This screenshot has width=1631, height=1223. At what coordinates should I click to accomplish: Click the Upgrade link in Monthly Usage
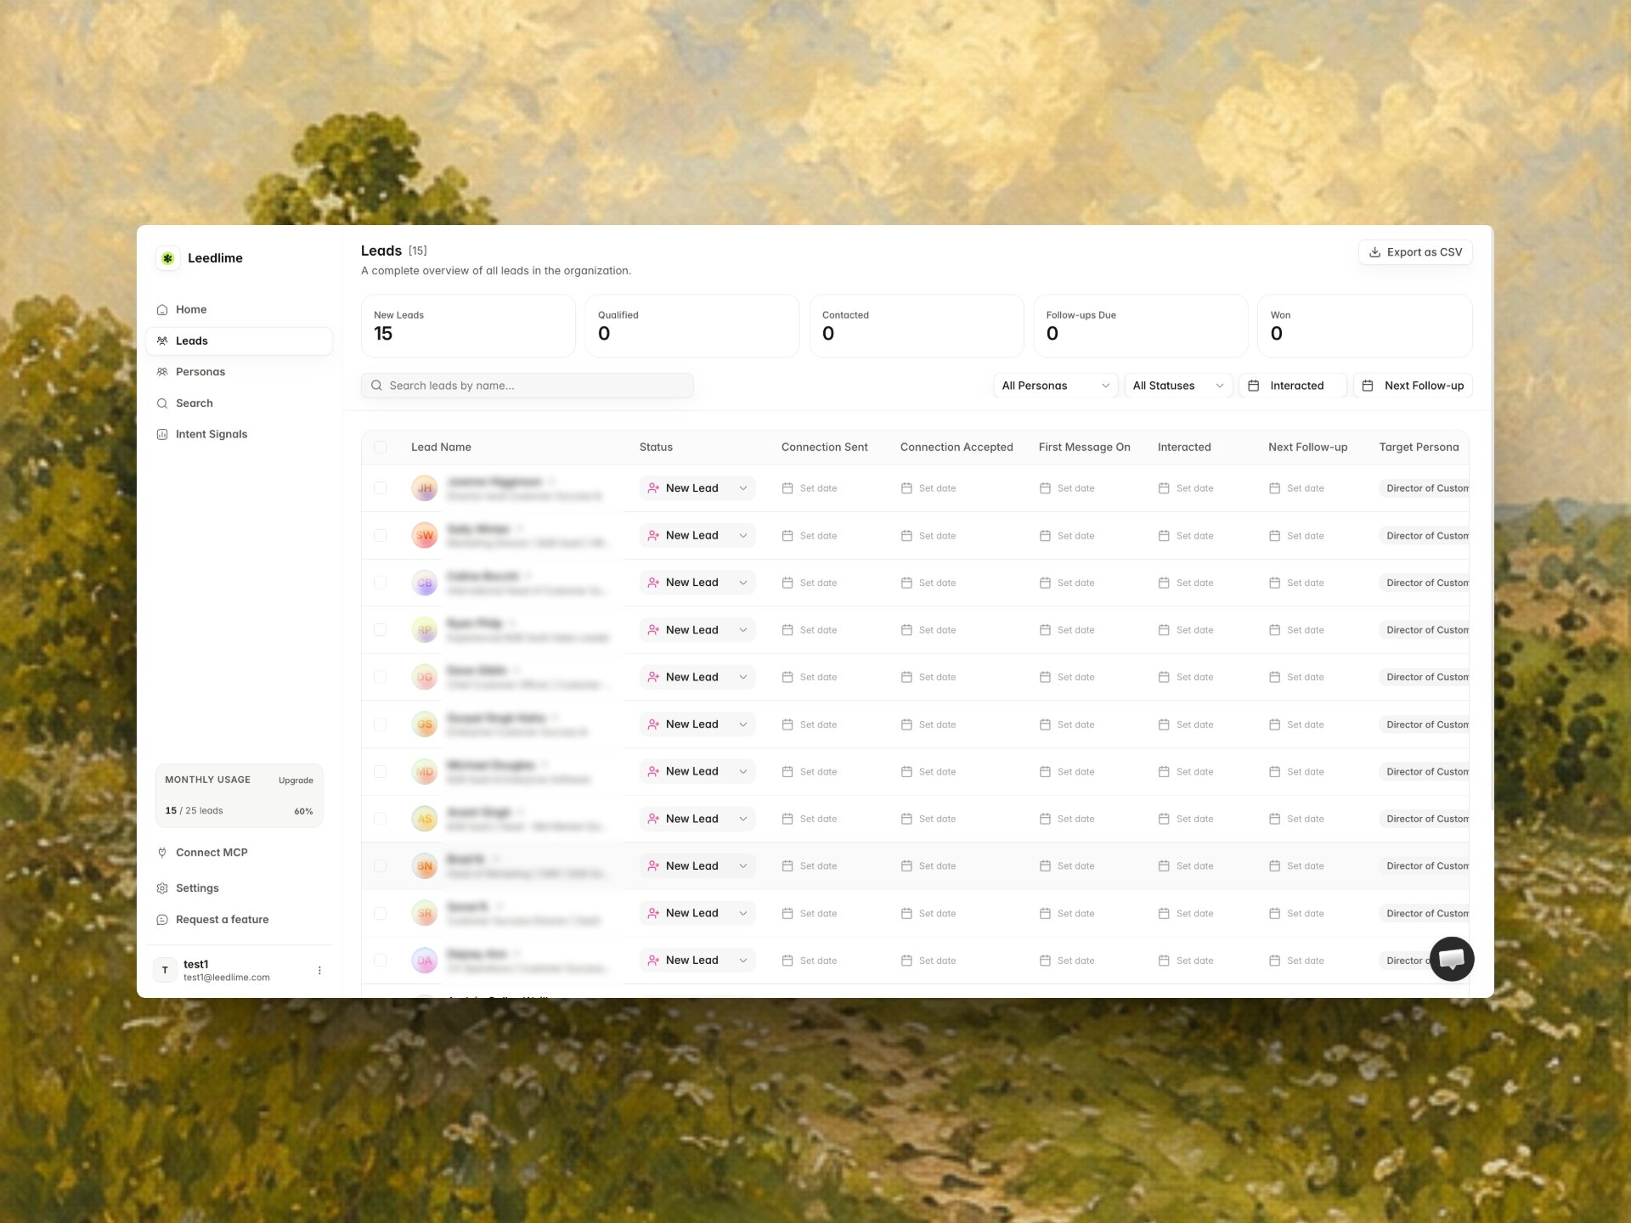[296, 781]
